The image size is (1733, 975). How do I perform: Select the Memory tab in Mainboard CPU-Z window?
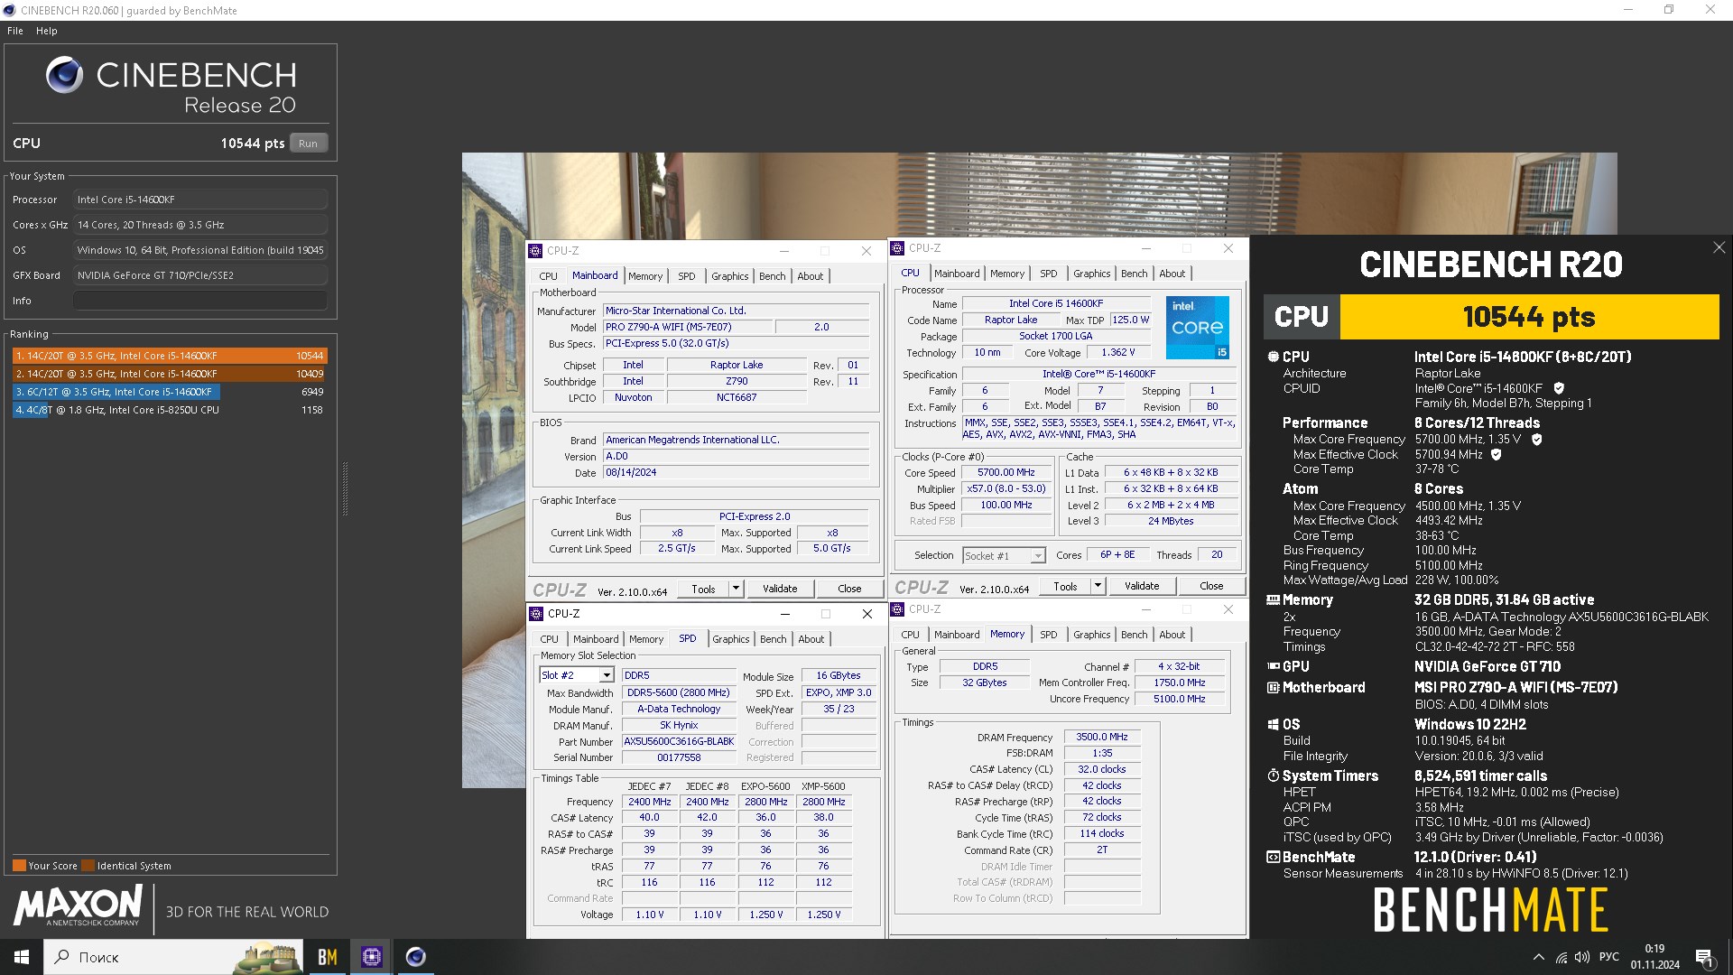[x=645, y=276]
